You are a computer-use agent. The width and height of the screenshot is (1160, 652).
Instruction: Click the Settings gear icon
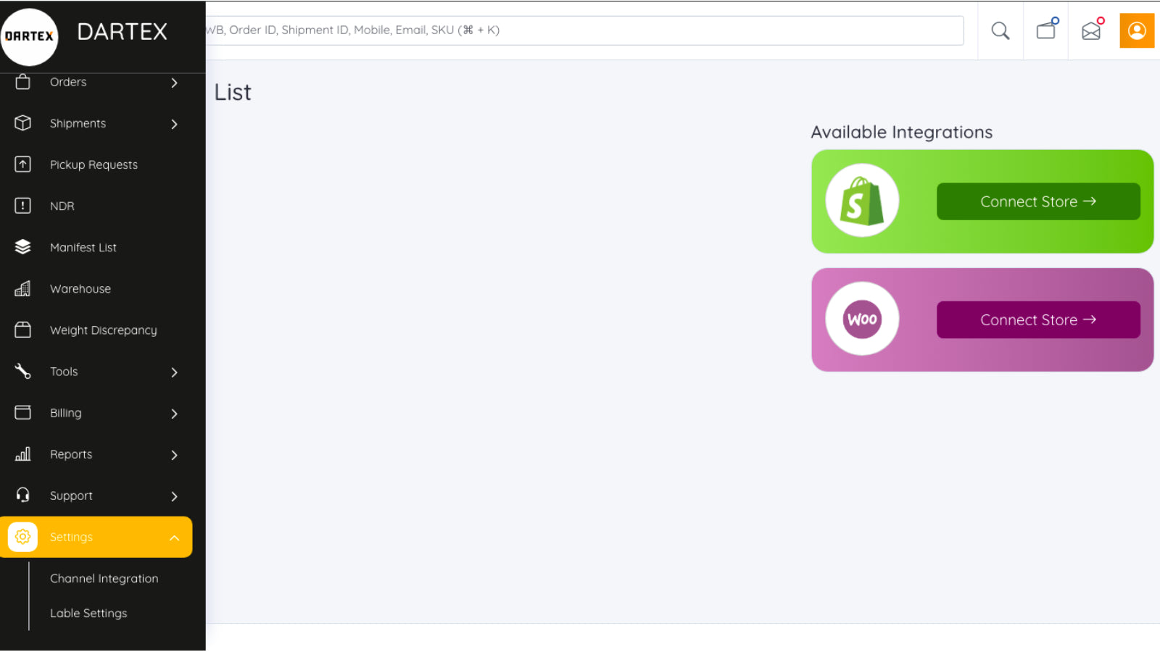click(x=23, y=537)
